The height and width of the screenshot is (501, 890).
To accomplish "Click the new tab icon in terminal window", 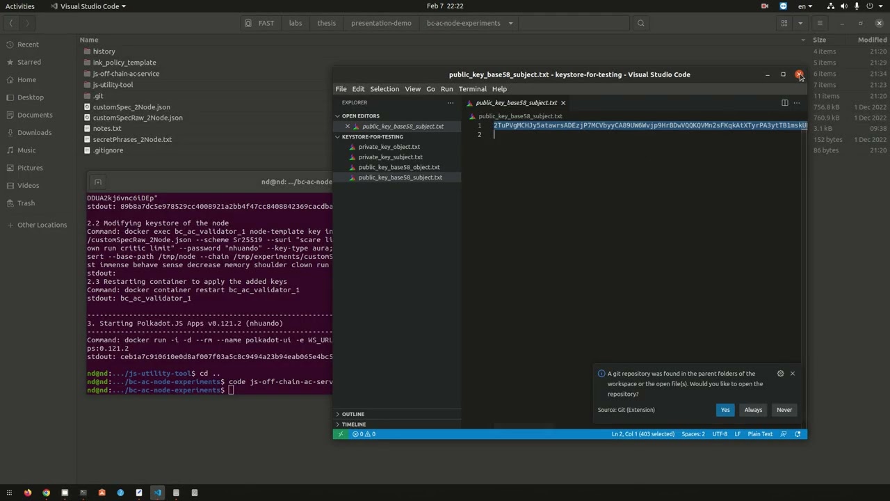I will click(x=98, y=182).
